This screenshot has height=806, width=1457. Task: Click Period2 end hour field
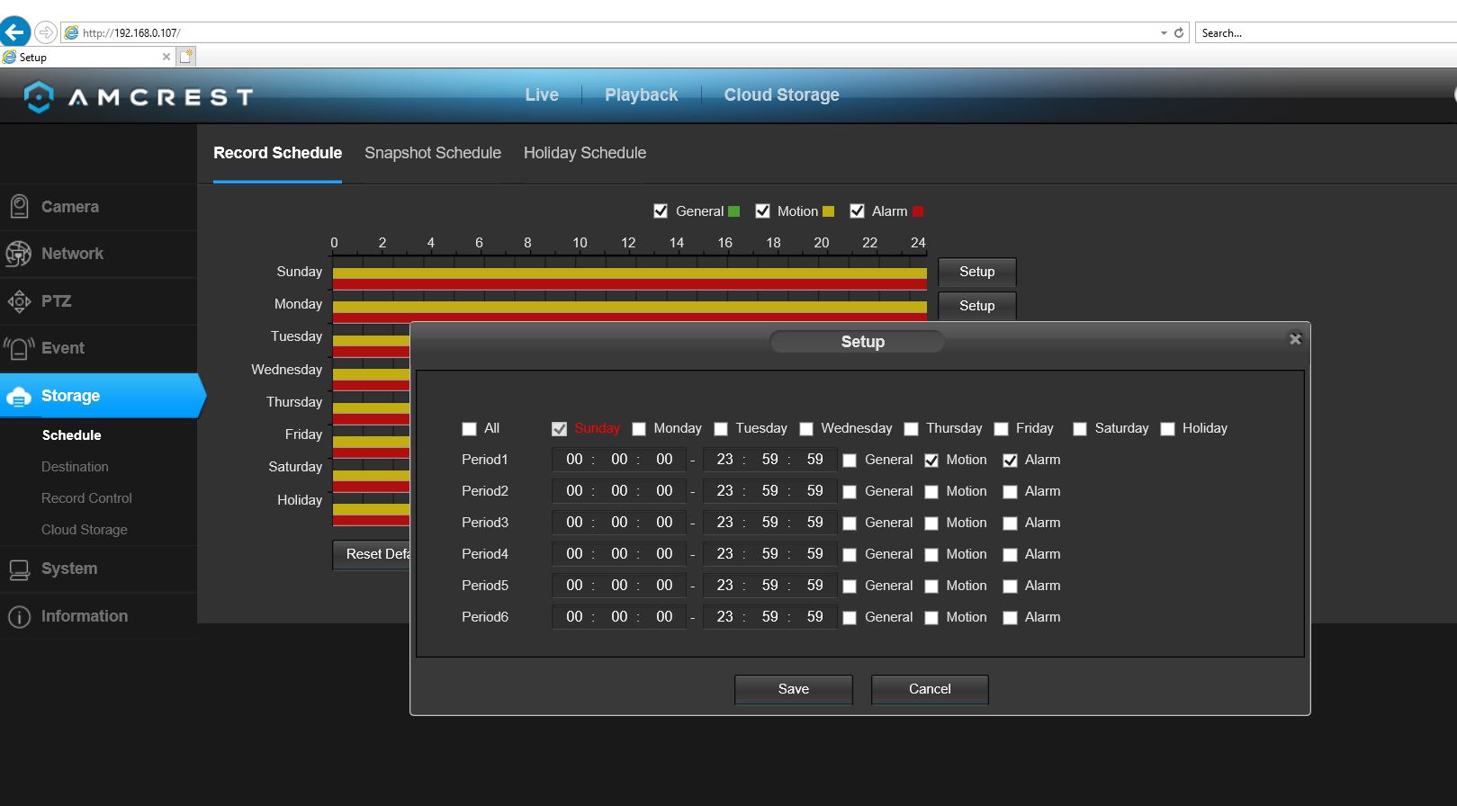click(x=724, y=491)
